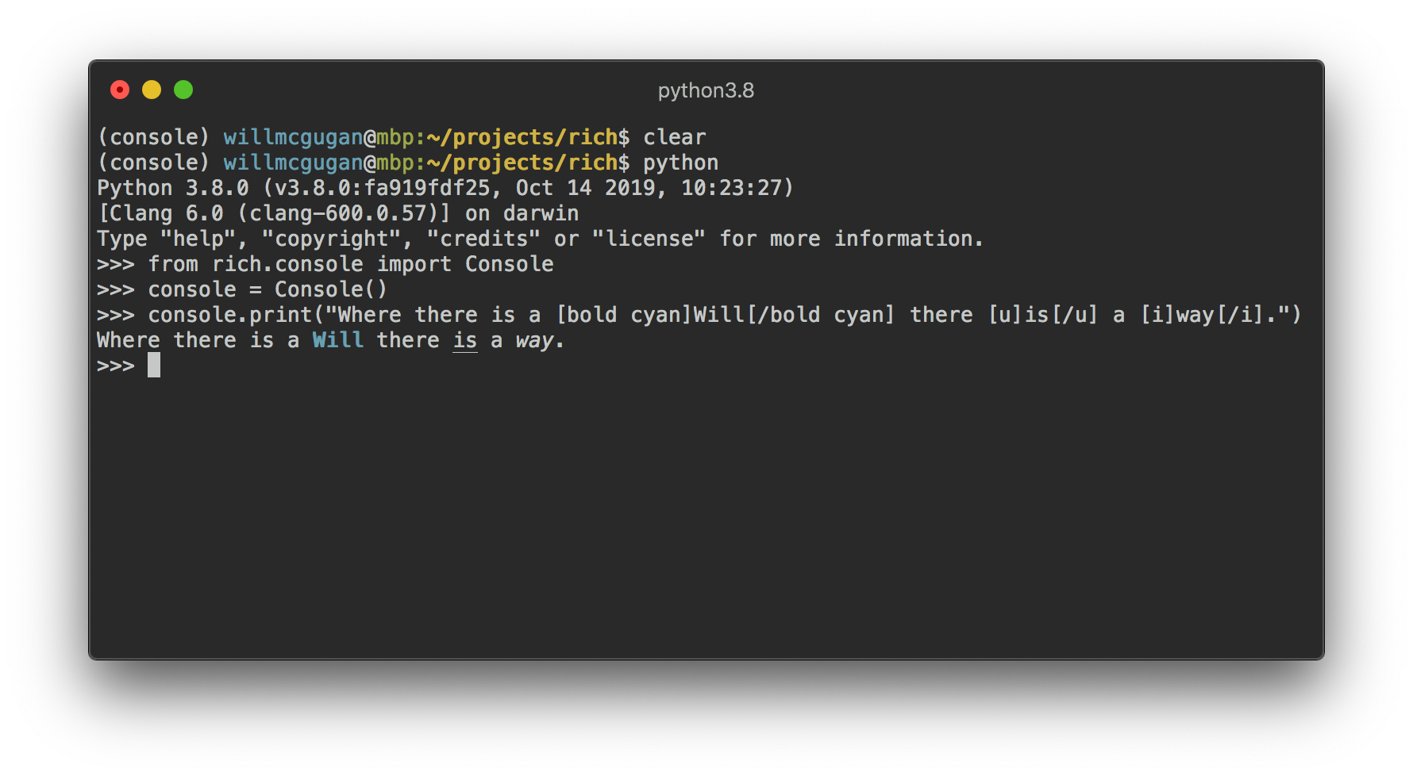Click the bold cyan 'Will' in the output line

[337, 339]
